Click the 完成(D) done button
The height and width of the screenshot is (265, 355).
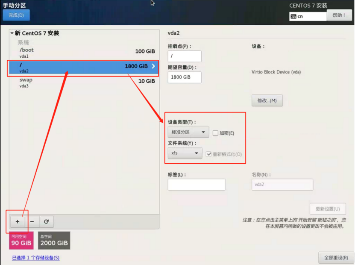point(16,15)
